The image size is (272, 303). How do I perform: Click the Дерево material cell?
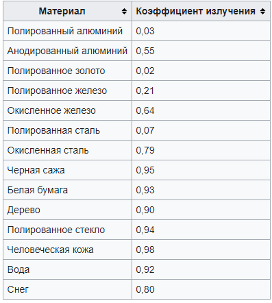tap(67, 210)
